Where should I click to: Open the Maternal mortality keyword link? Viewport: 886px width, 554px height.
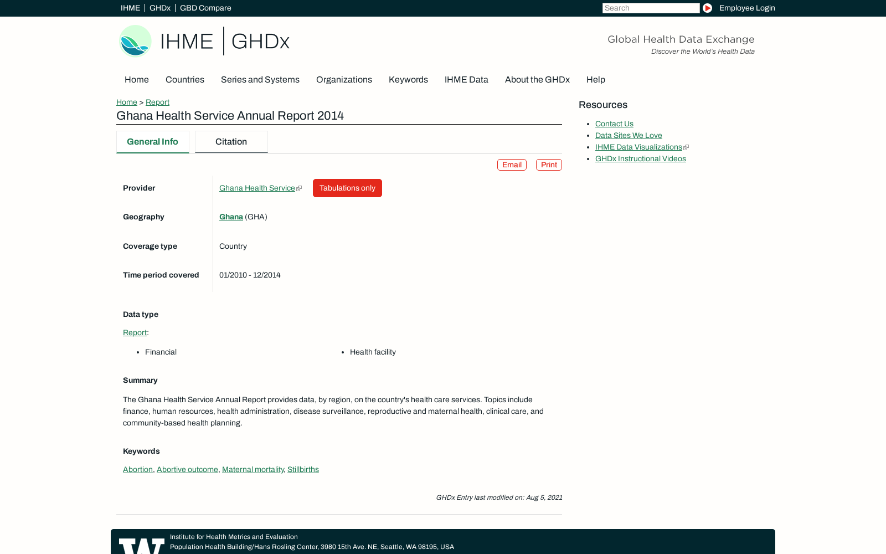click(253, 469)
